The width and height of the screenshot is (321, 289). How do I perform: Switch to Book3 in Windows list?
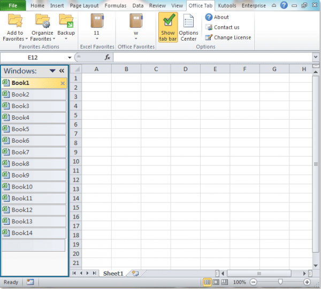click(34, 106)
